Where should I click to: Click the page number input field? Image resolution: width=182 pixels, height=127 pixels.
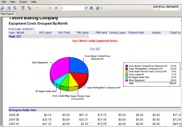point(72,8)
